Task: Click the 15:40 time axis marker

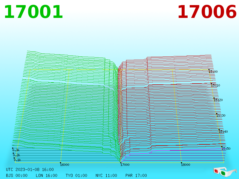Action: pyautogui.click(x=223, y=132)
